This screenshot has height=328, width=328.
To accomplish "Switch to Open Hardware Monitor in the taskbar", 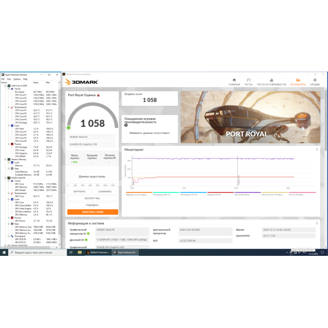I will 125,253.
